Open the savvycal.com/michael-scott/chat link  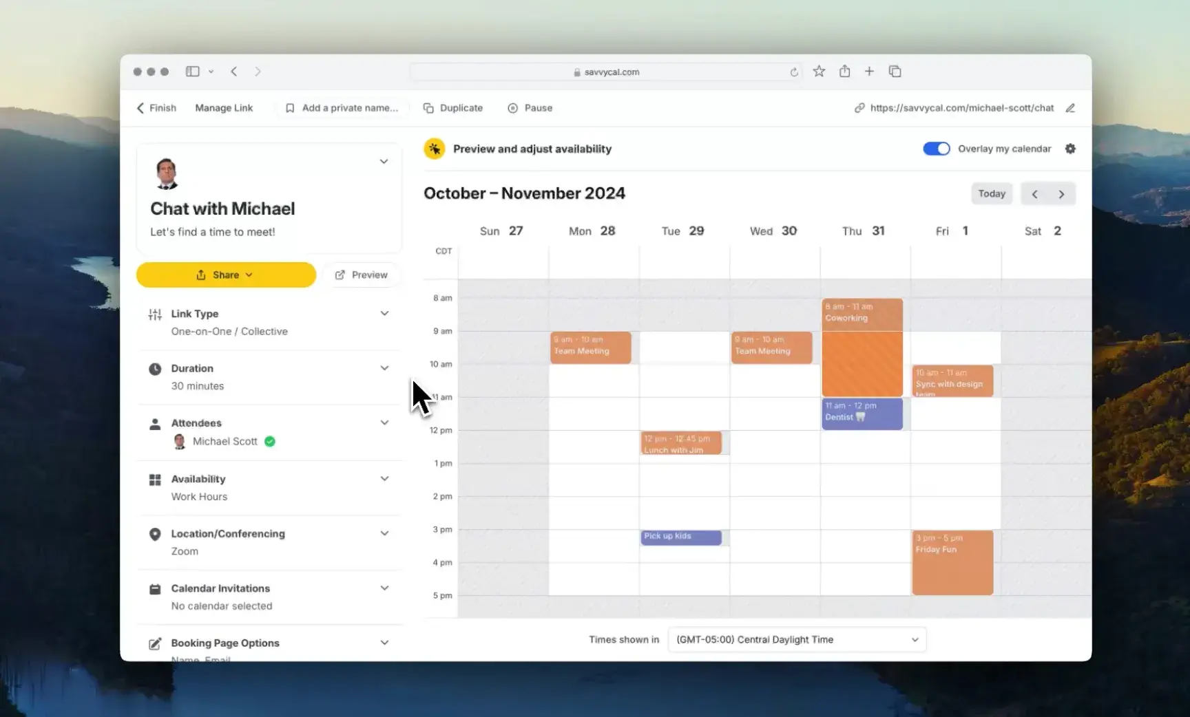pos(961,107)
